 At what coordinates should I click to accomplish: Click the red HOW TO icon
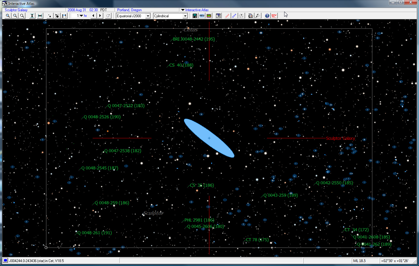274,16
